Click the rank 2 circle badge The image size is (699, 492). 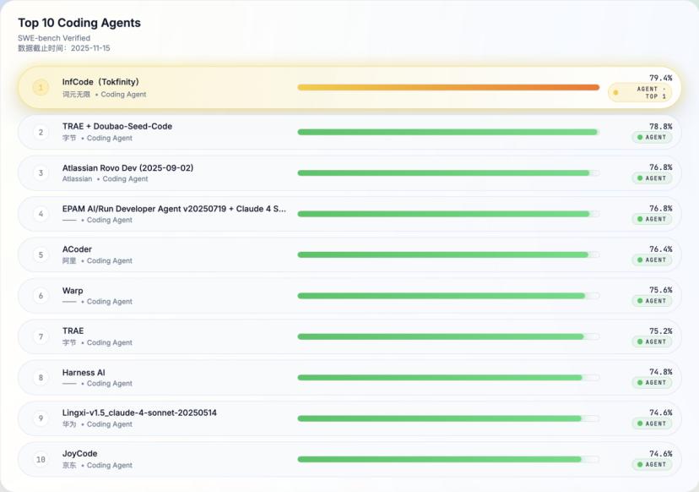[41, 132]
